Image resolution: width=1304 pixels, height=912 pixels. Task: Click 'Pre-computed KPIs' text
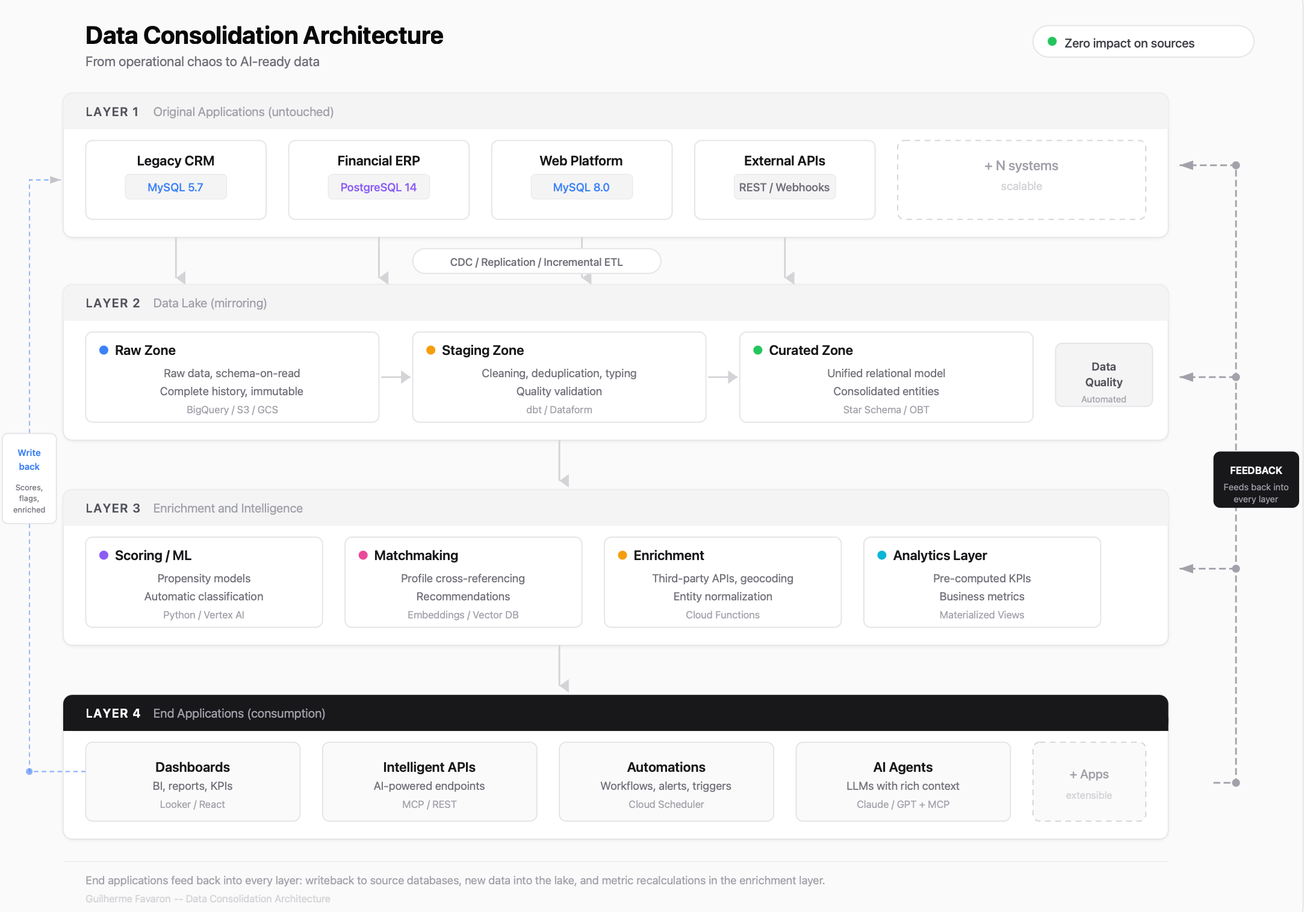pyautogui.click(x=982, y=578)
